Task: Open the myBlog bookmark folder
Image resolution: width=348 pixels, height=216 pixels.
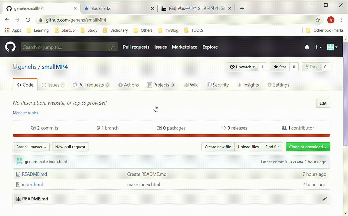Action: click(x=168, y=30)
